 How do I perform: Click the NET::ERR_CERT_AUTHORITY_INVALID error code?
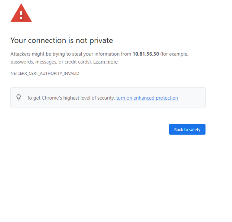click(45, 73)
